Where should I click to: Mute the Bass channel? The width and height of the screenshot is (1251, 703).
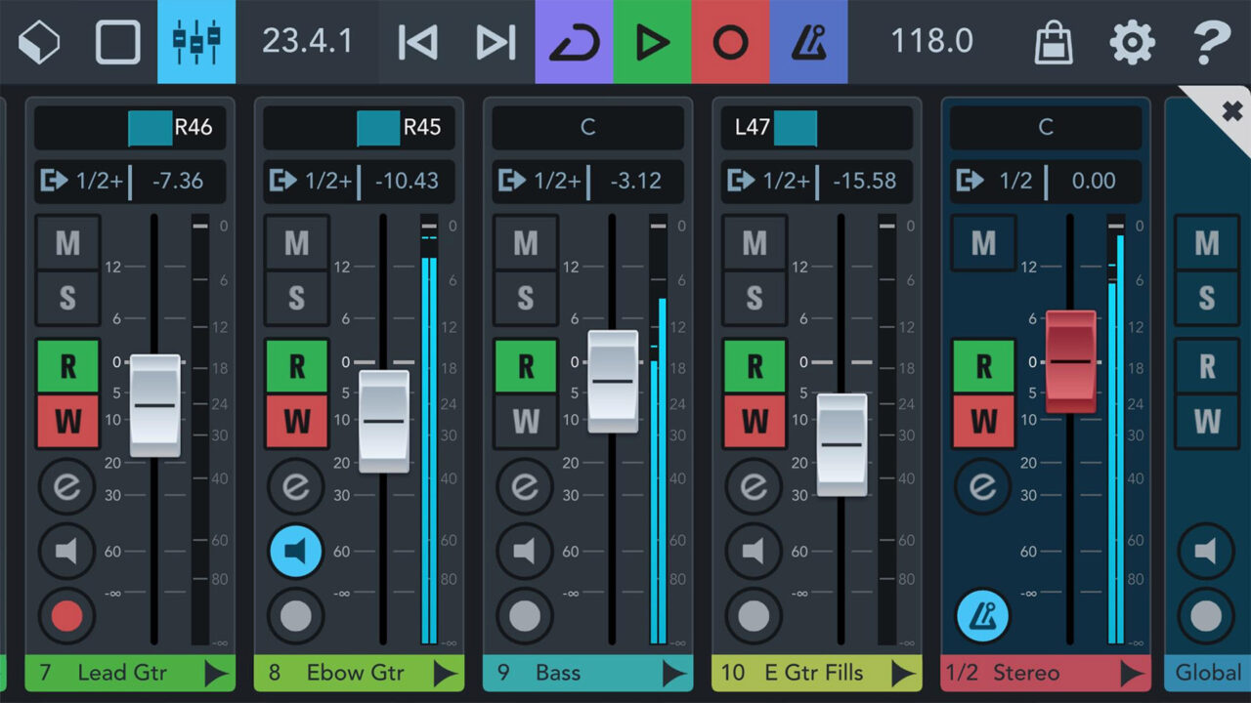point(525,242)
